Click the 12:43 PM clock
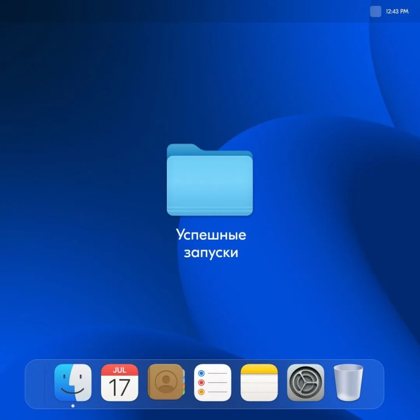 click(x=397, y=11)
